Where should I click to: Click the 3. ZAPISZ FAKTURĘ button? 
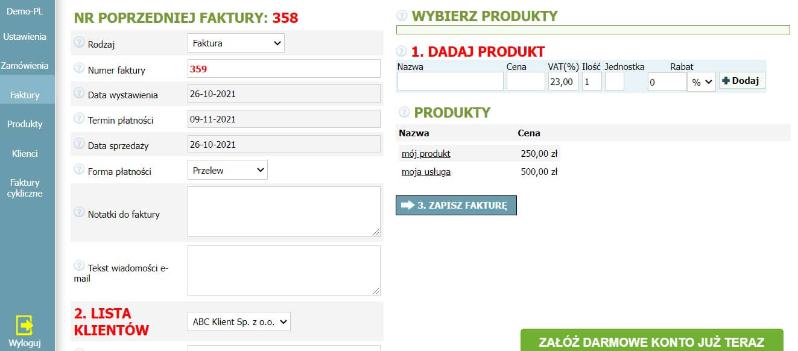tap(456, 205)
